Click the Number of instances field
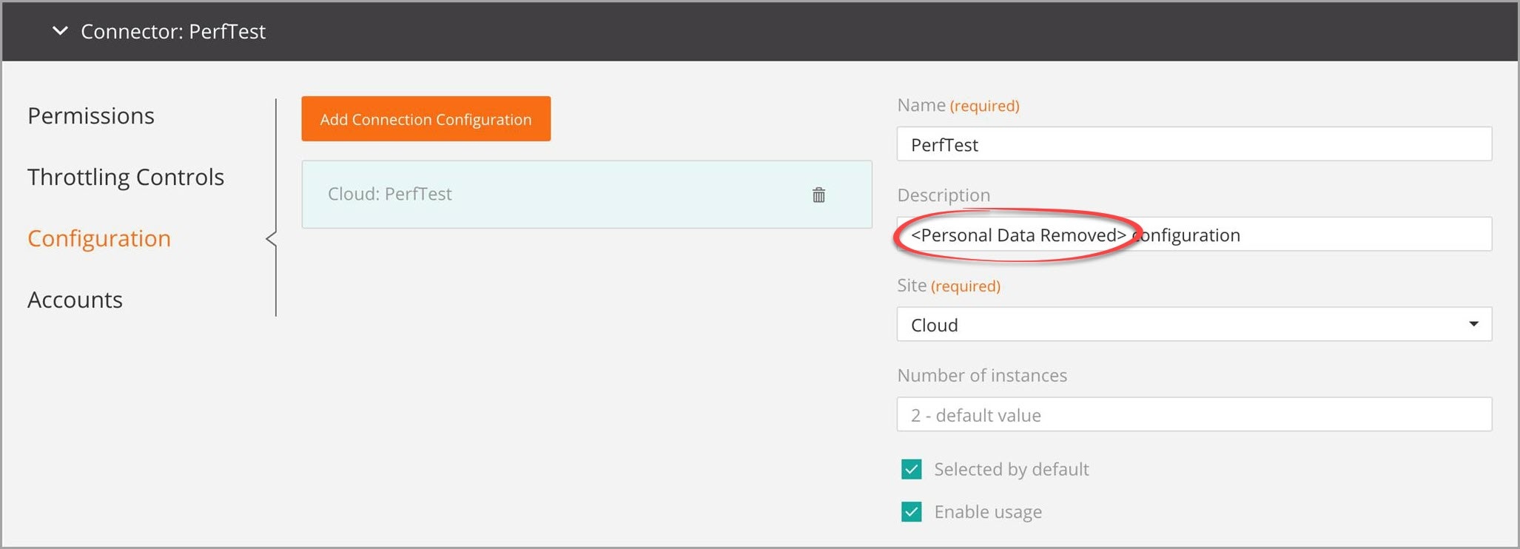 [1193, 415]
